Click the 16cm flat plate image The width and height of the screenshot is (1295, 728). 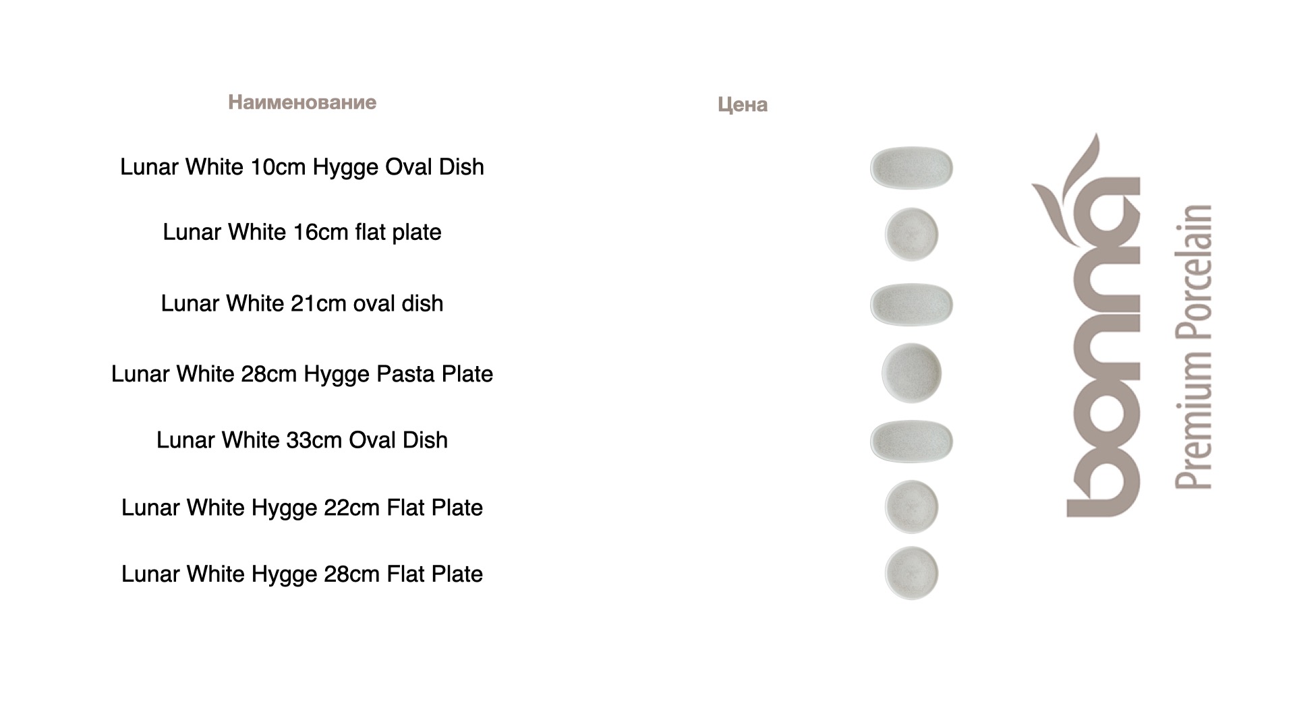point(911,234)
